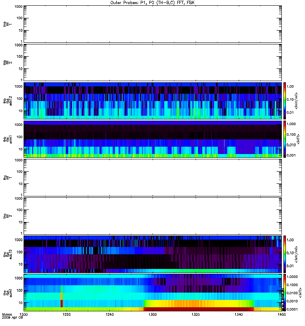Click the empty thc fft 2 panel
The image size is (305, 326).
point(153,216)
